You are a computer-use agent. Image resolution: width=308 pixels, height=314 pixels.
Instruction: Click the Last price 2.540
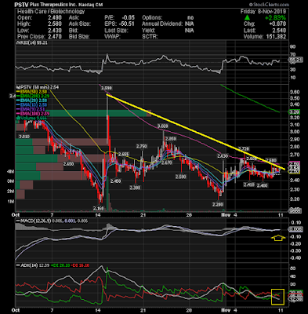(279, 31)
